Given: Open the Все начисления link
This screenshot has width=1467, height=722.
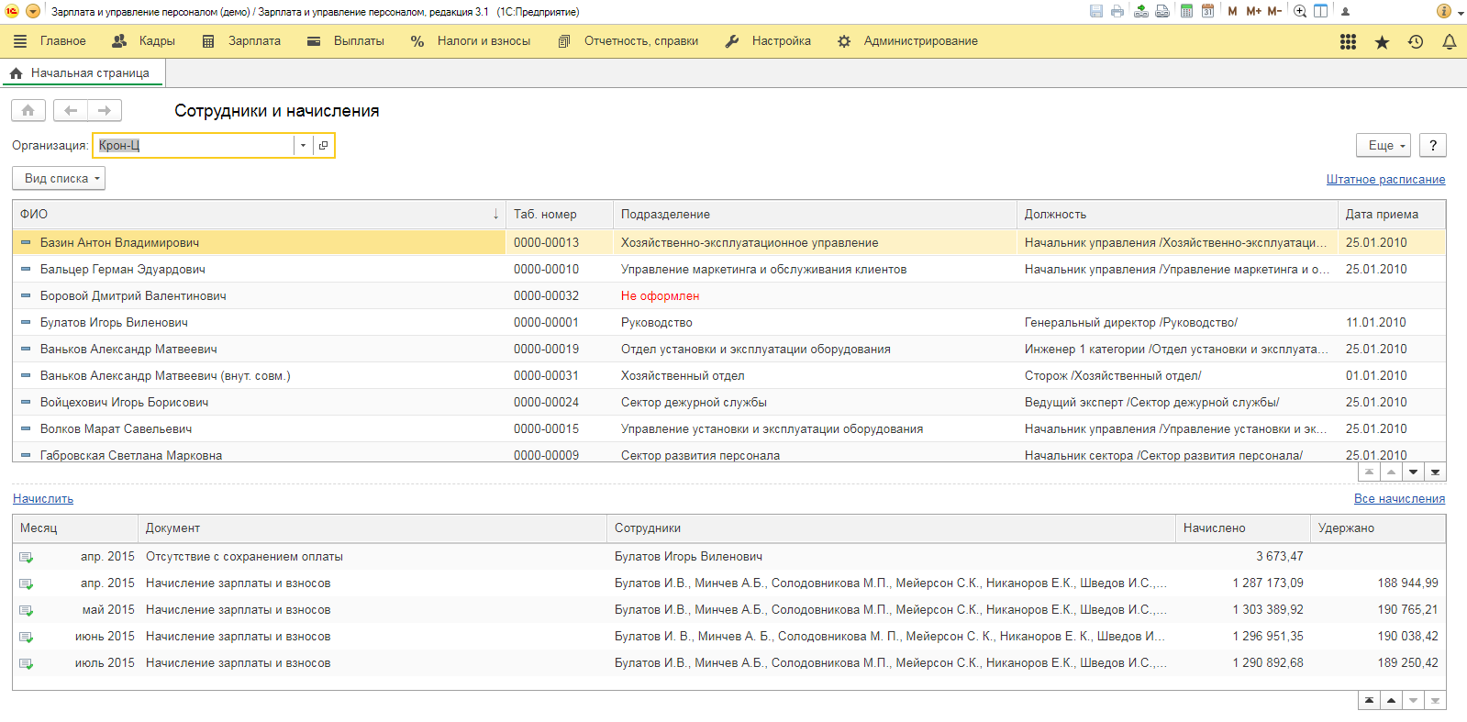Looking at the screenshot, I should pos(1399,498).
